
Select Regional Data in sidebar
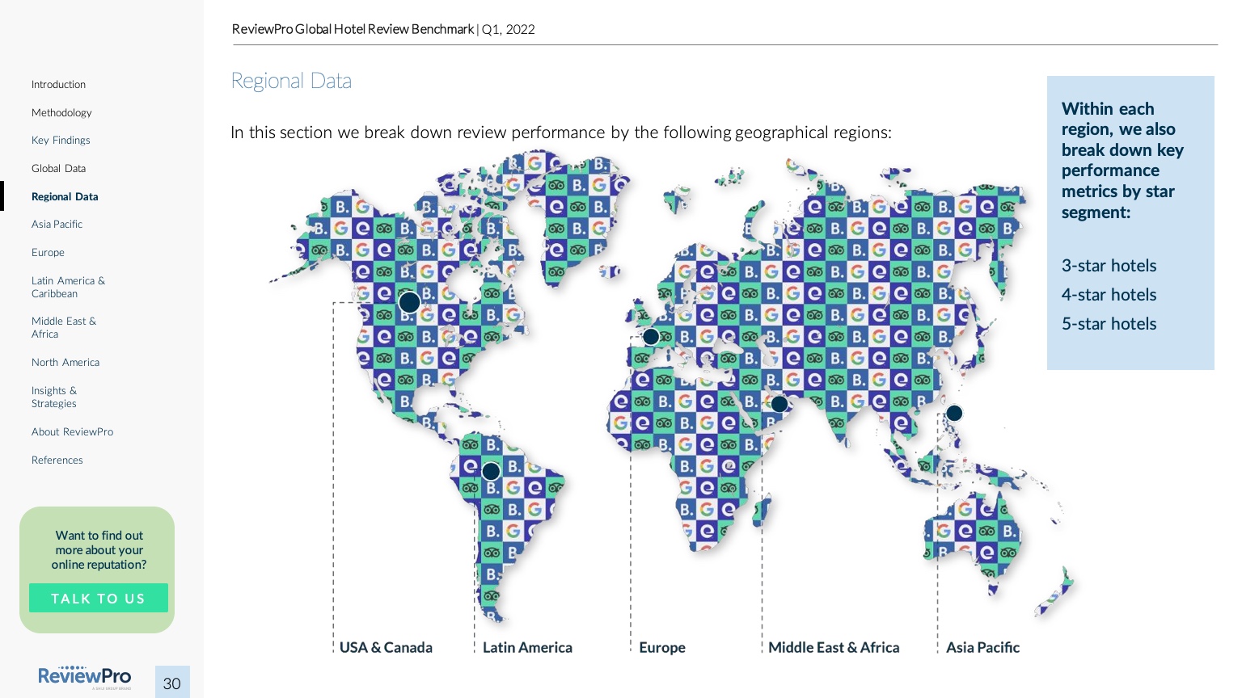click(65, 196)
